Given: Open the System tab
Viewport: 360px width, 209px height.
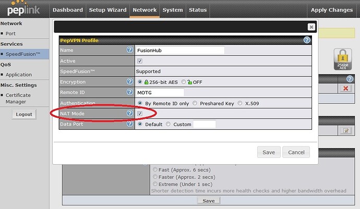Looking at the screenshot, I should click(x=173, y=10).
